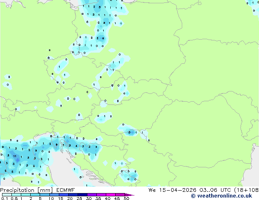Viewport: 259px width, 200px height.
Task: Click the '15' legend scale label
Action: coord(60,198)
